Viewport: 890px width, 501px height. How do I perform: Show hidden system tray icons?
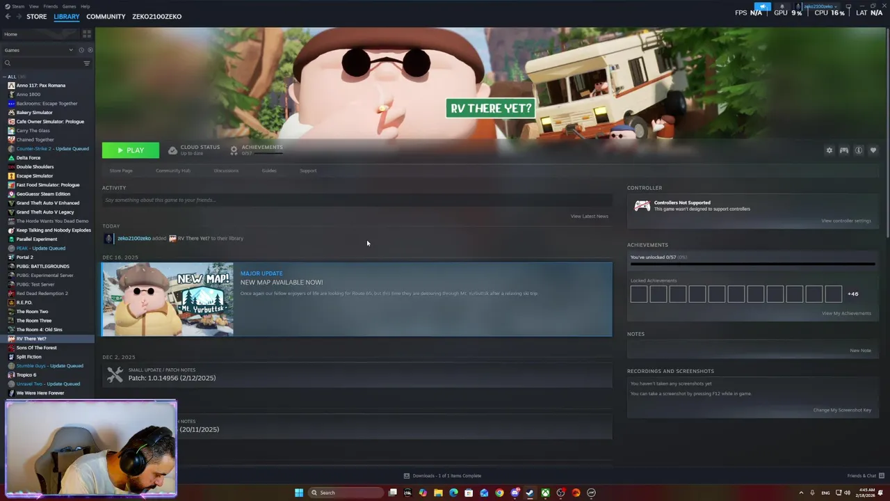(x=801, y=493)
